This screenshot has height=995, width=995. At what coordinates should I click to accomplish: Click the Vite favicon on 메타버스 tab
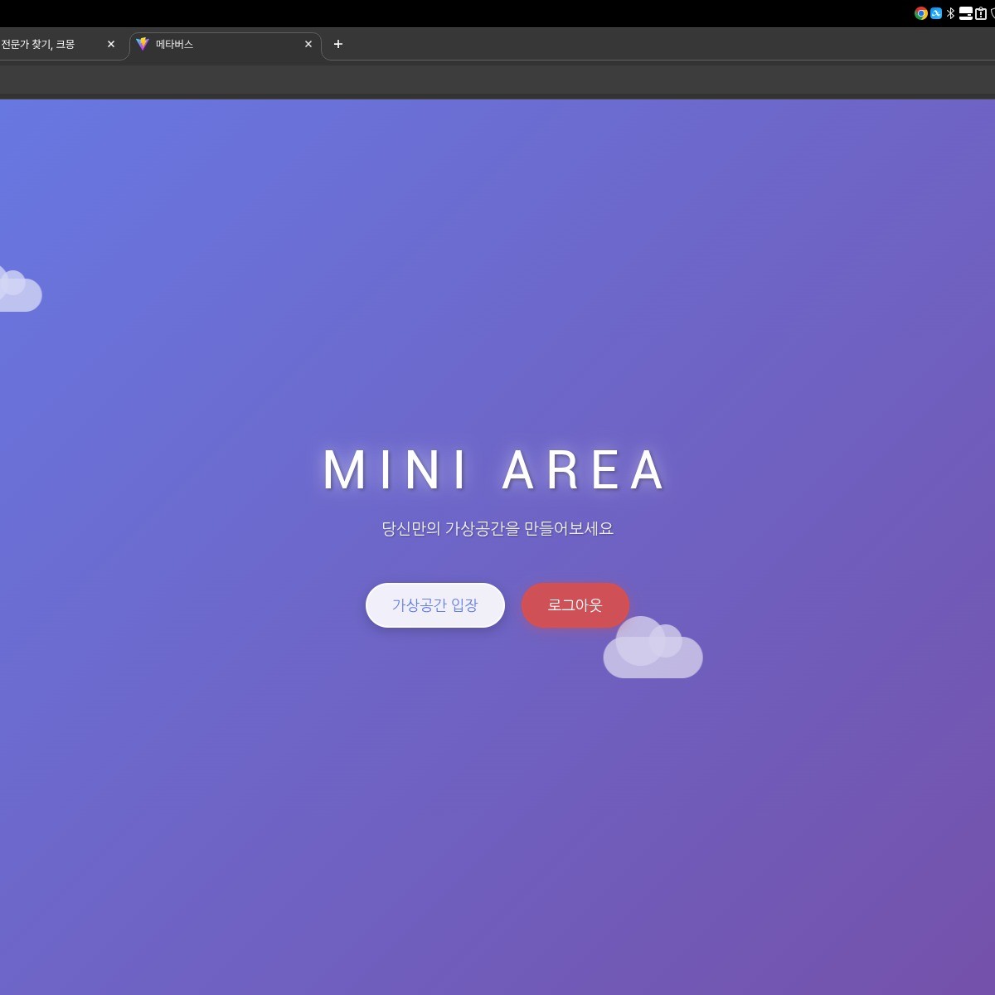[x=143, y=44]
